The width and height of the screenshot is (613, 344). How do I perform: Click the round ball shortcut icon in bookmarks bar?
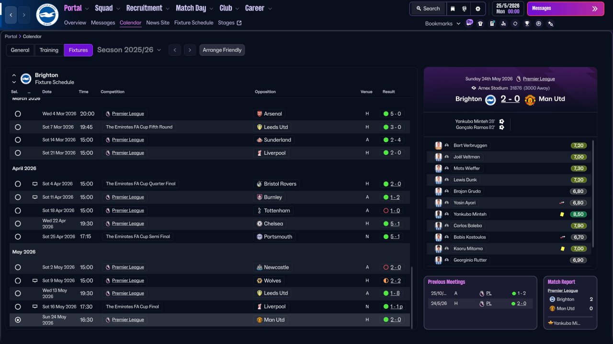539,23
